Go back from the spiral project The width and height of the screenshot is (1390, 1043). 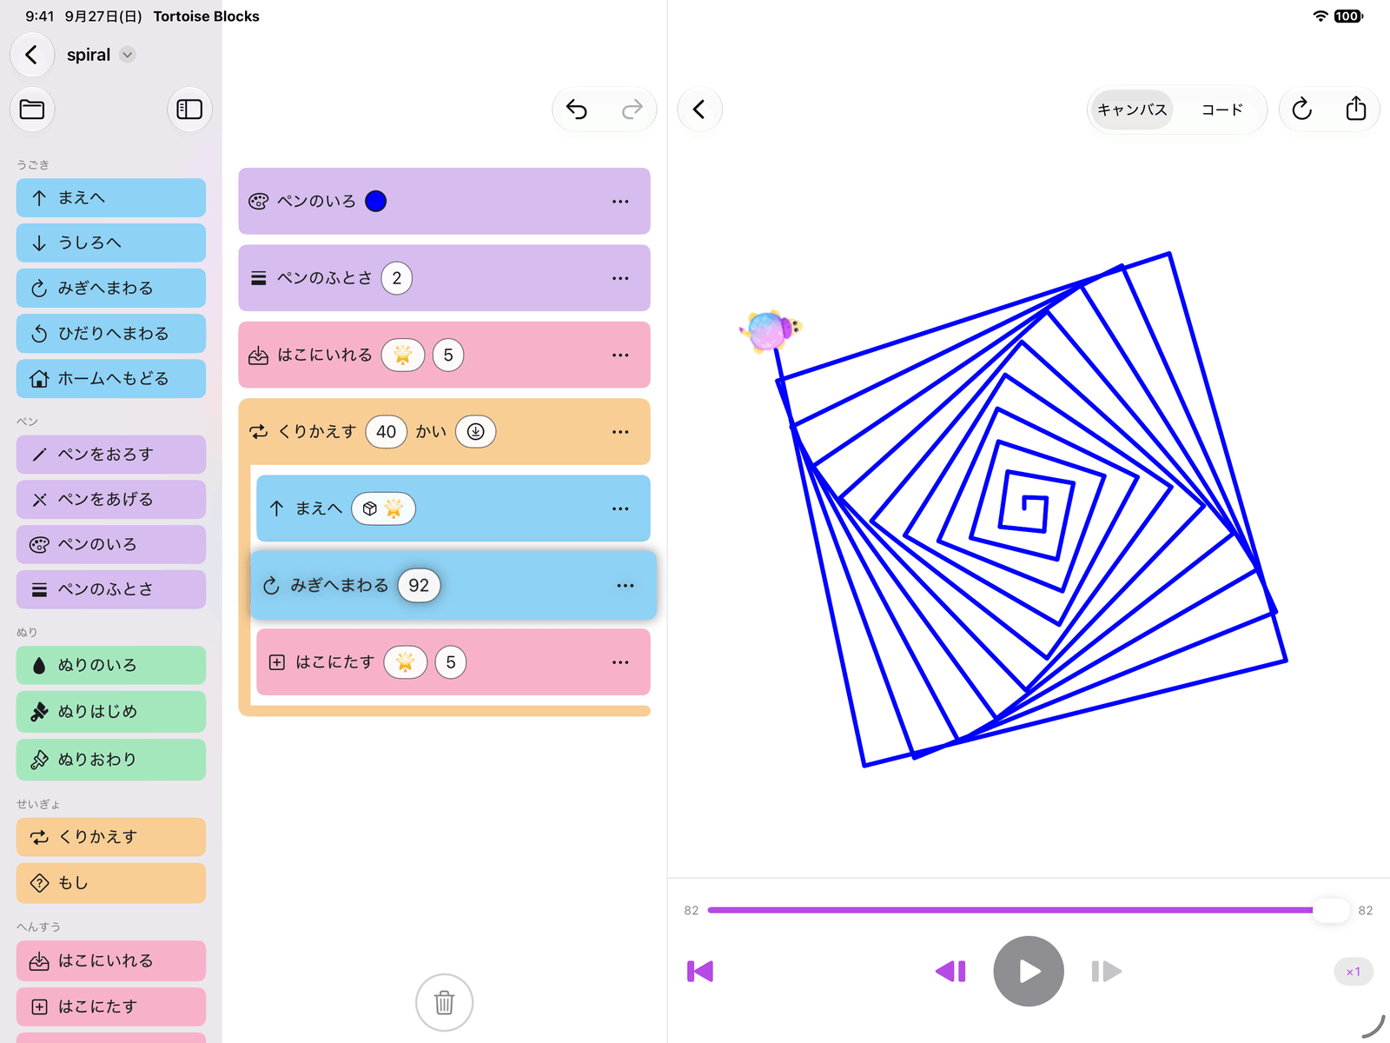[x=32, y=55]
